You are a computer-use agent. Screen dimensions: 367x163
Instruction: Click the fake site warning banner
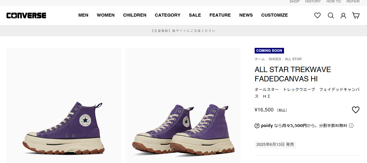pos(183,30)
